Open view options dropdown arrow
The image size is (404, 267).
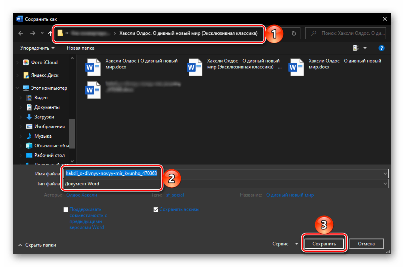[x=365, y=48]
